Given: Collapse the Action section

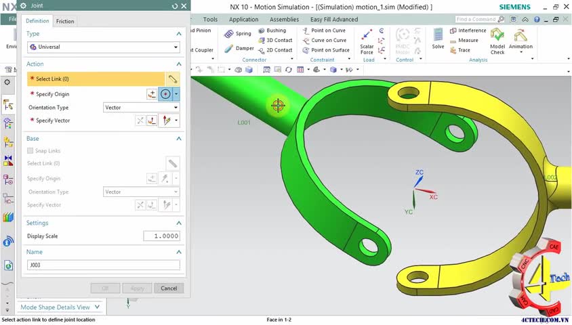Looking at the screenshot, I should click(179, 64).
